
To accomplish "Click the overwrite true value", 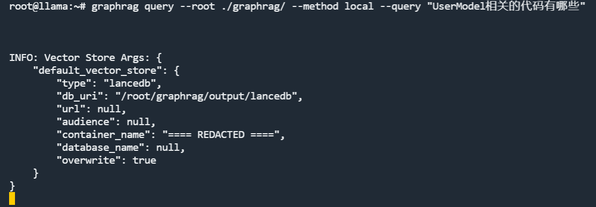I will pos(144,160).
